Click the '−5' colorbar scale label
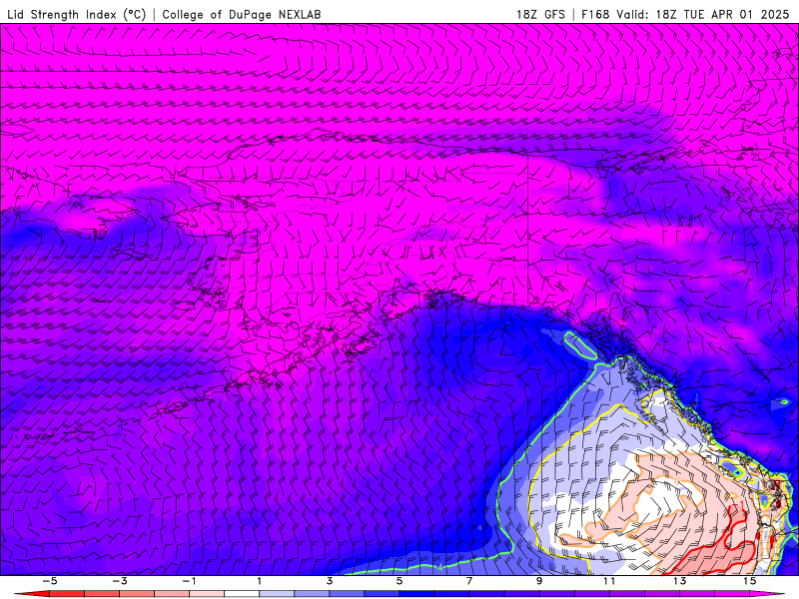The height and width of the screenshot is (599, 799). pyautogui.click(x=49, y=581)
